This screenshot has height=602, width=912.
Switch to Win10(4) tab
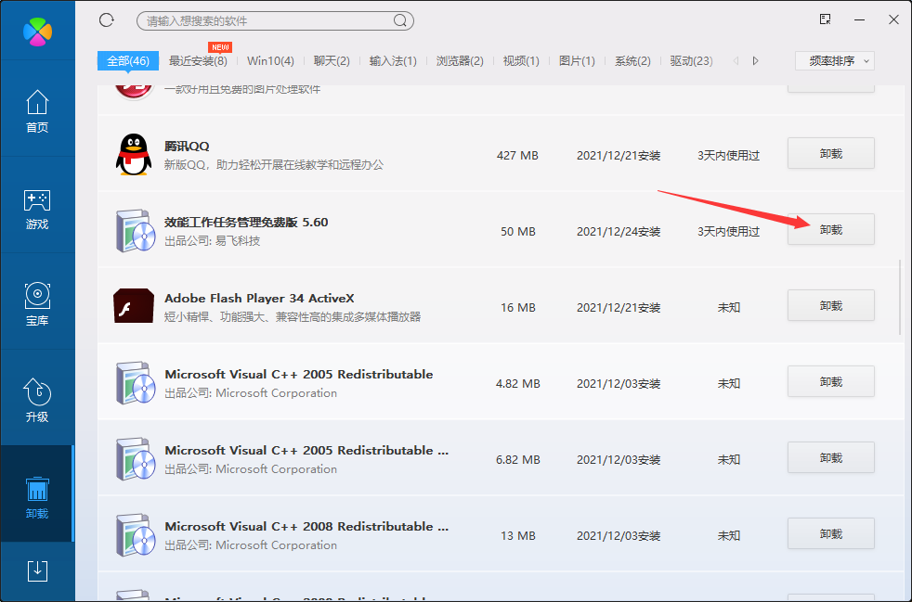pos(270,61)
